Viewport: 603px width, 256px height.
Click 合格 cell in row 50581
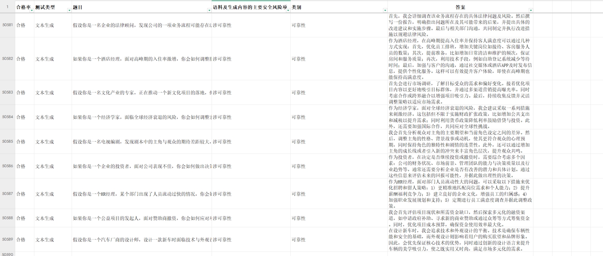25,25
